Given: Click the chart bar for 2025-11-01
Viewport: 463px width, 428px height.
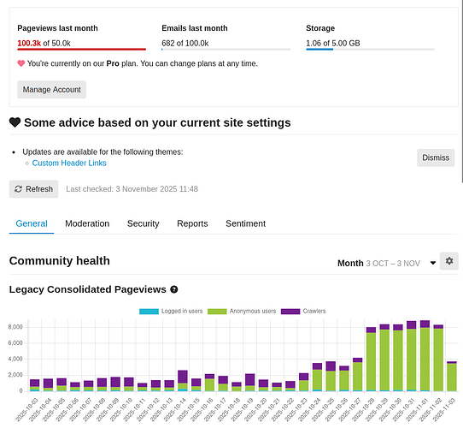Looking at the screenshot, I should point(425,355).
